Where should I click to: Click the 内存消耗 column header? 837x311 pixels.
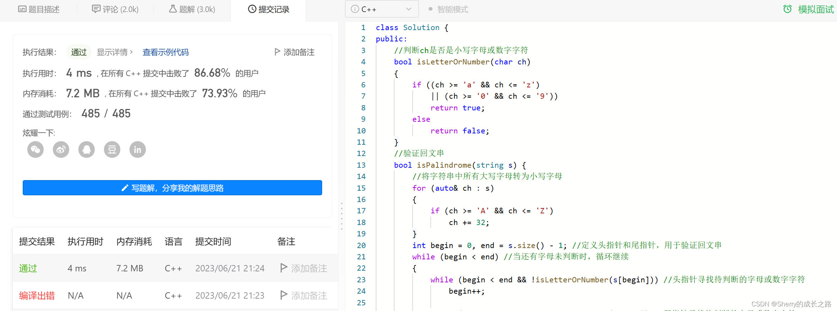coord(134,241)
